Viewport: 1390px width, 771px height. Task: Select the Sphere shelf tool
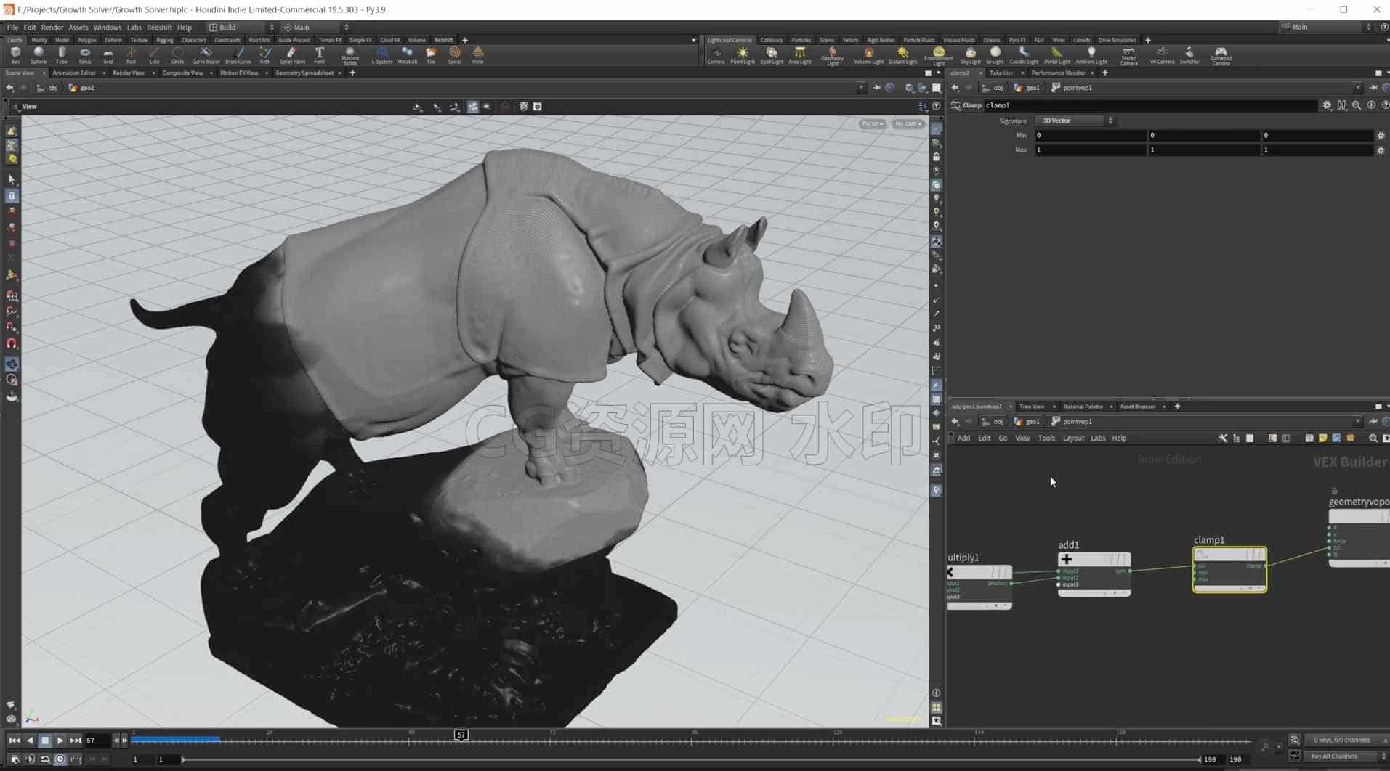pyautogui.click(x=39, y=55)
